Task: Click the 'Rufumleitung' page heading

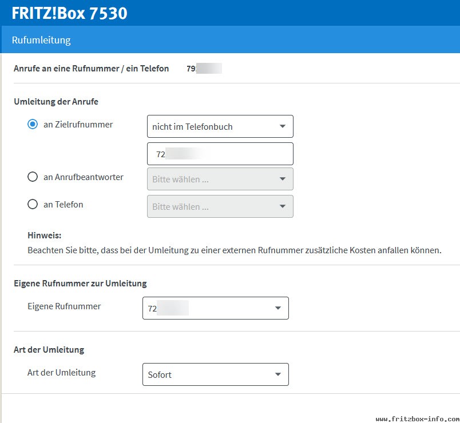Action: point(41,40)
